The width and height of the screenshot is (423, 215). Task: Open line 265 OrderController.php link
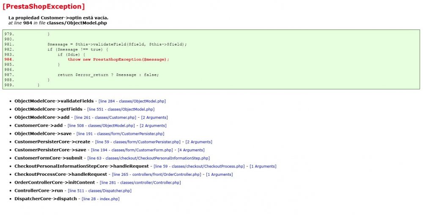click(157, 175)
